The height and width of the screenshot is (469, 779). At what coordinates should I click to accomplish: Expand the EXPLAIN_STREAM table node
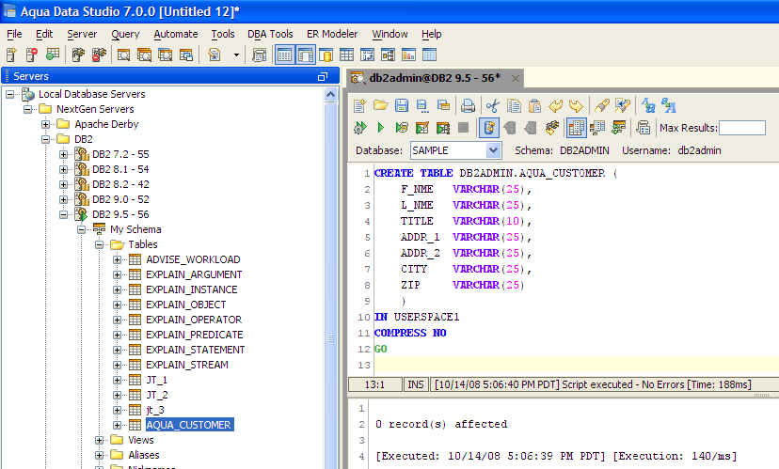(x=118, y=365)
